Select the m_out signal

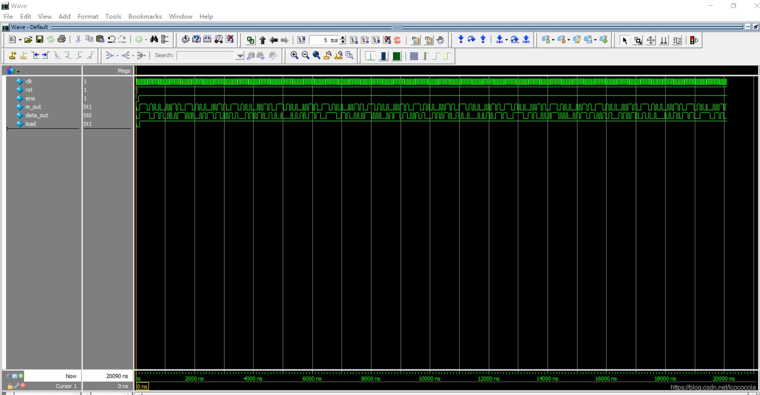tap(33, 107)
